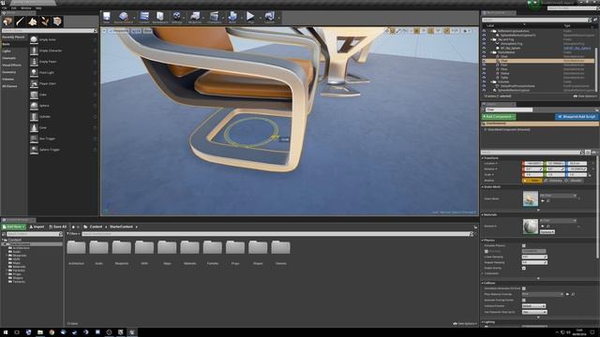The width and height of the screenshot is (600, 337).
Task: Open the File menu
Action: (x=4, y=8)
